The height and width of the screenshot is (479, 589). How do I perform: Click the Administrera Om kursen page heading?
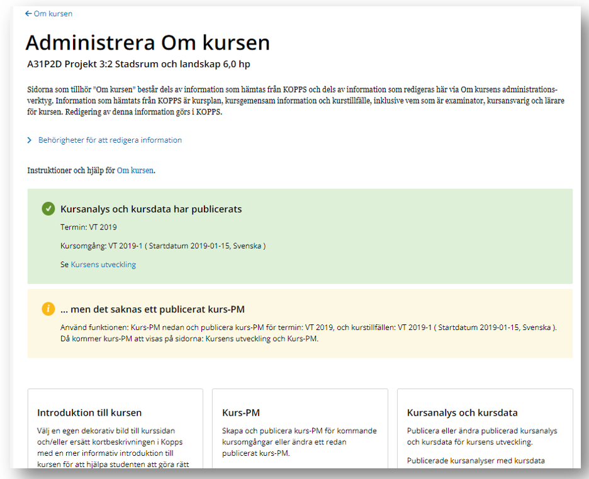tap(148, 42)
